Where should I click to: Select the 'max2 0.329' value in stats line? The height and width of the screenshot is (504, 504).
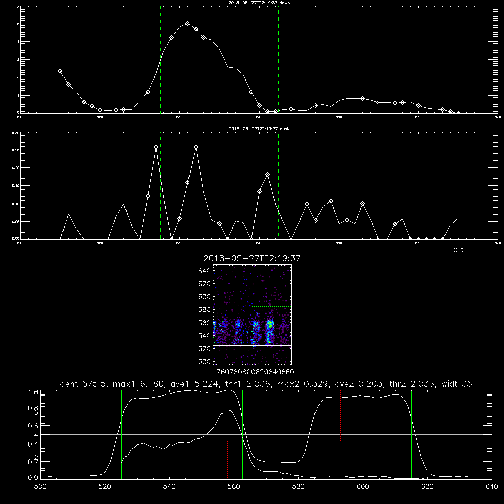click(303, 384)
